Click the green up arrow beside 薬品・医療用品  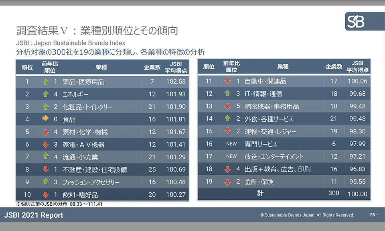45,82
